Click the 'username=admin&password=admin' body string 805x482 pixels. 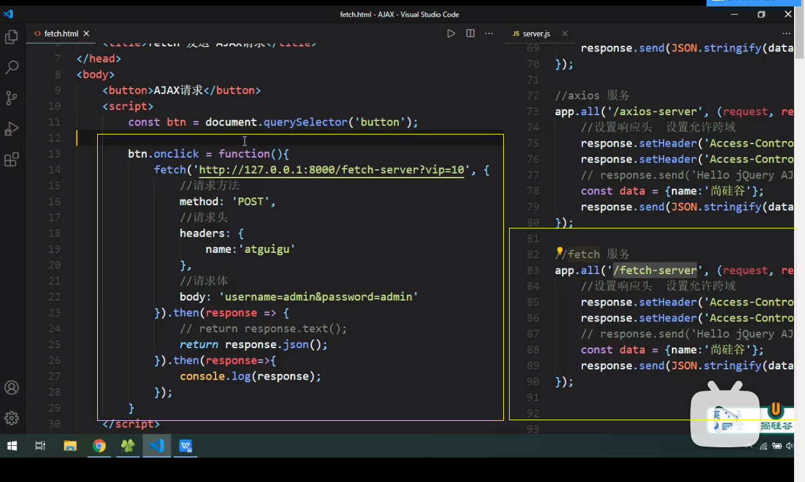319,297
